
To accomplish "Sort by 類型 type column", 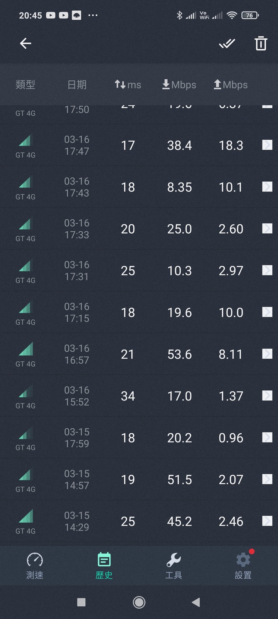I will (25, 84).
